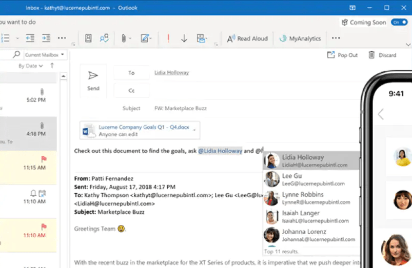Open the flagged 11:15 AM message
Viewport: 412px width, 268px height.
(x=28, y=168)
